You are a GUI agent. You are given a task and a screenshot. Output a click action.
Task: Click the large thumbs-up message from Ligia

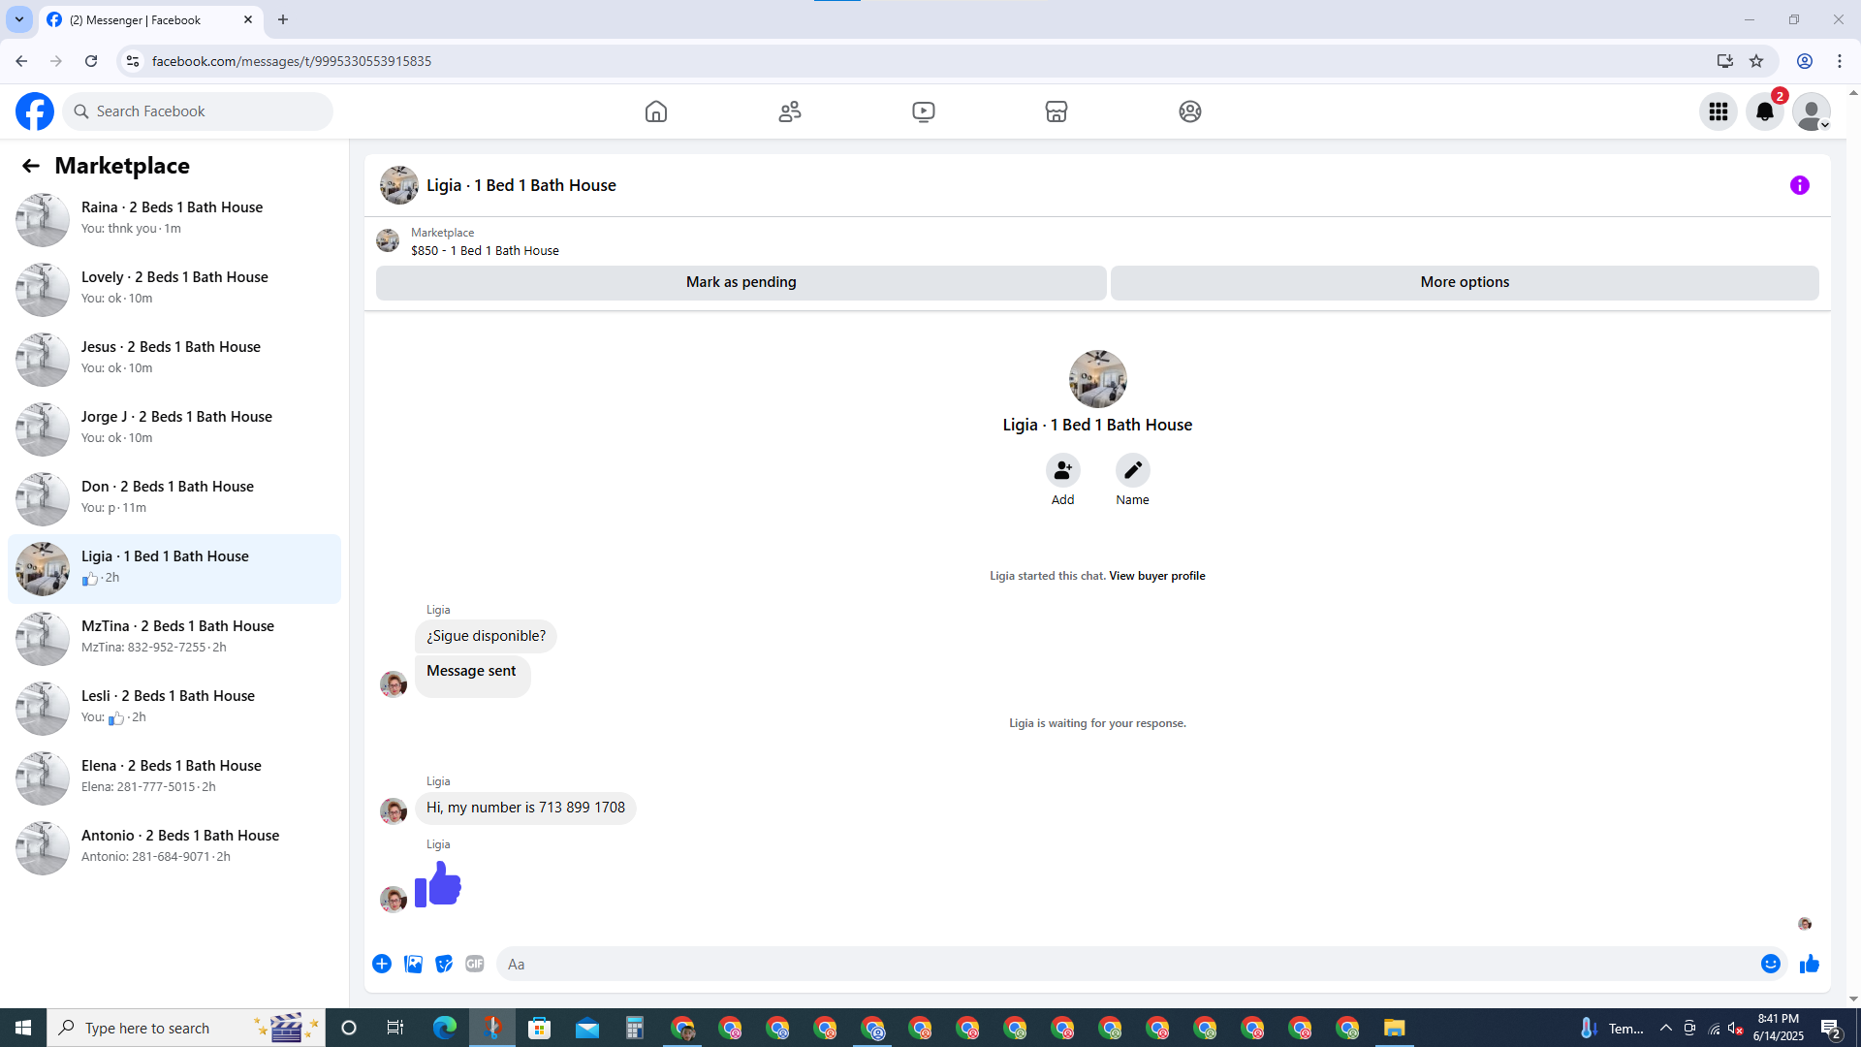[x=438, y=884]
